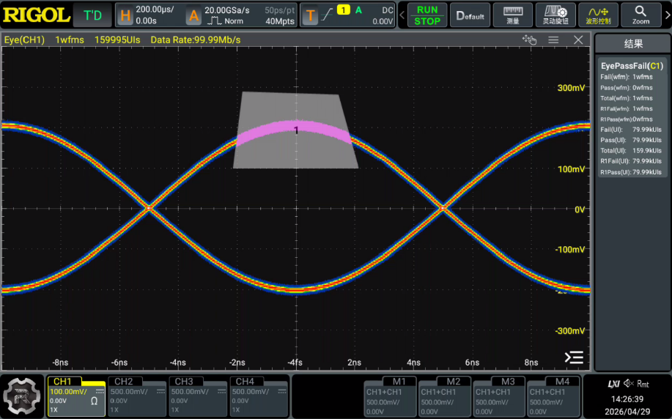The height and width of the screenshot is (419, 672).
Task: Click the 300mV vertical axis label
Action: click(x=571, y=88)
